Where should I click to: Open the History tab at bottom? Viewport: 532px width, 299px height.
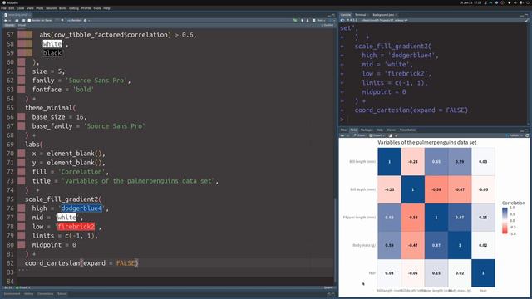(x=28, y=294)
